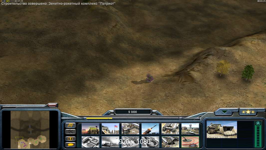Click the yellow-leaved tree on the hill
The width and height of the screenshot is (266, 150).
pyautogui.click(x=223, y=67)
